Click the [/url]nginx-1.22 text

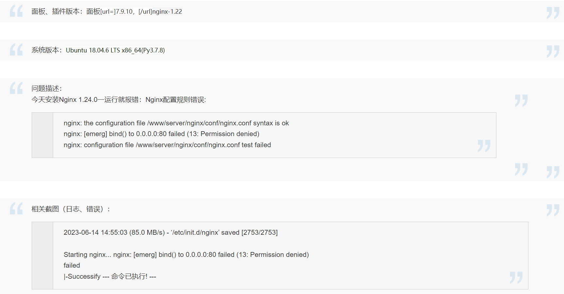[x=160, y=11]
